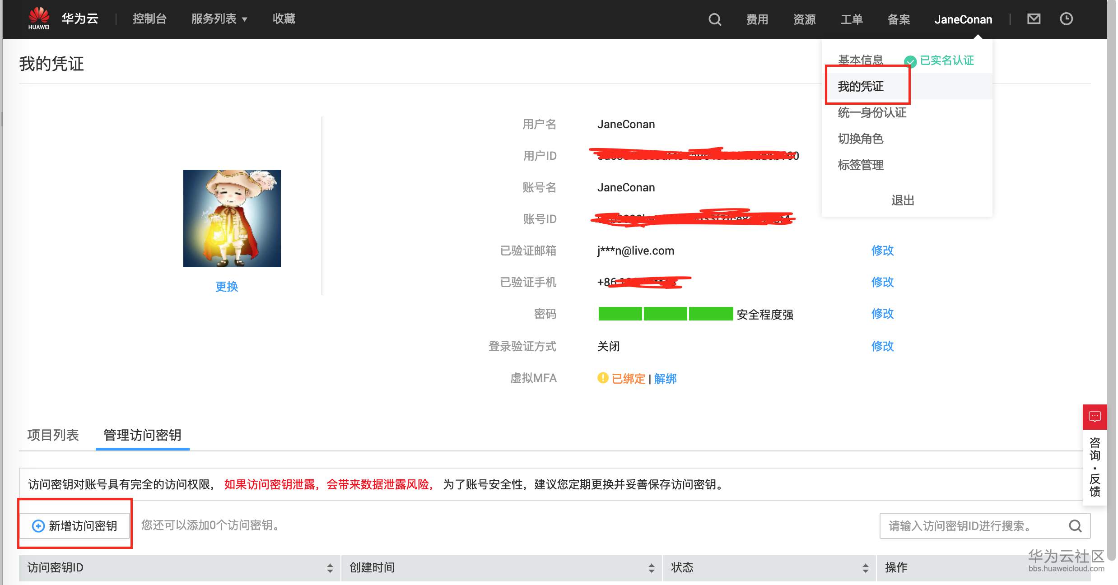
Task: Click the Huawei Cloud logo
Action: point(38,18)
